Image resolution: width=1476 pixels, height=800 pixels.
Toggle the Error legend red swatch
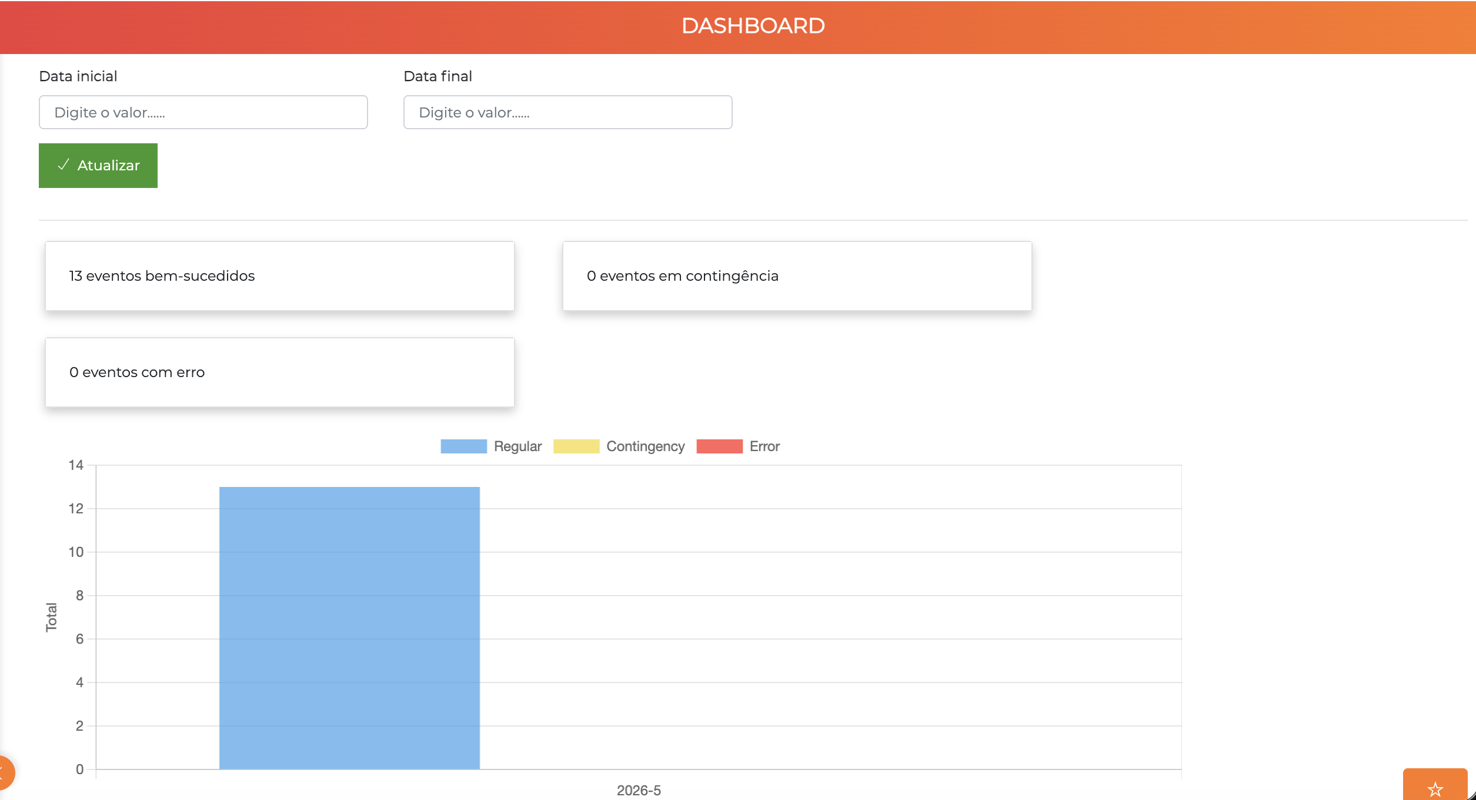[720, 446]
